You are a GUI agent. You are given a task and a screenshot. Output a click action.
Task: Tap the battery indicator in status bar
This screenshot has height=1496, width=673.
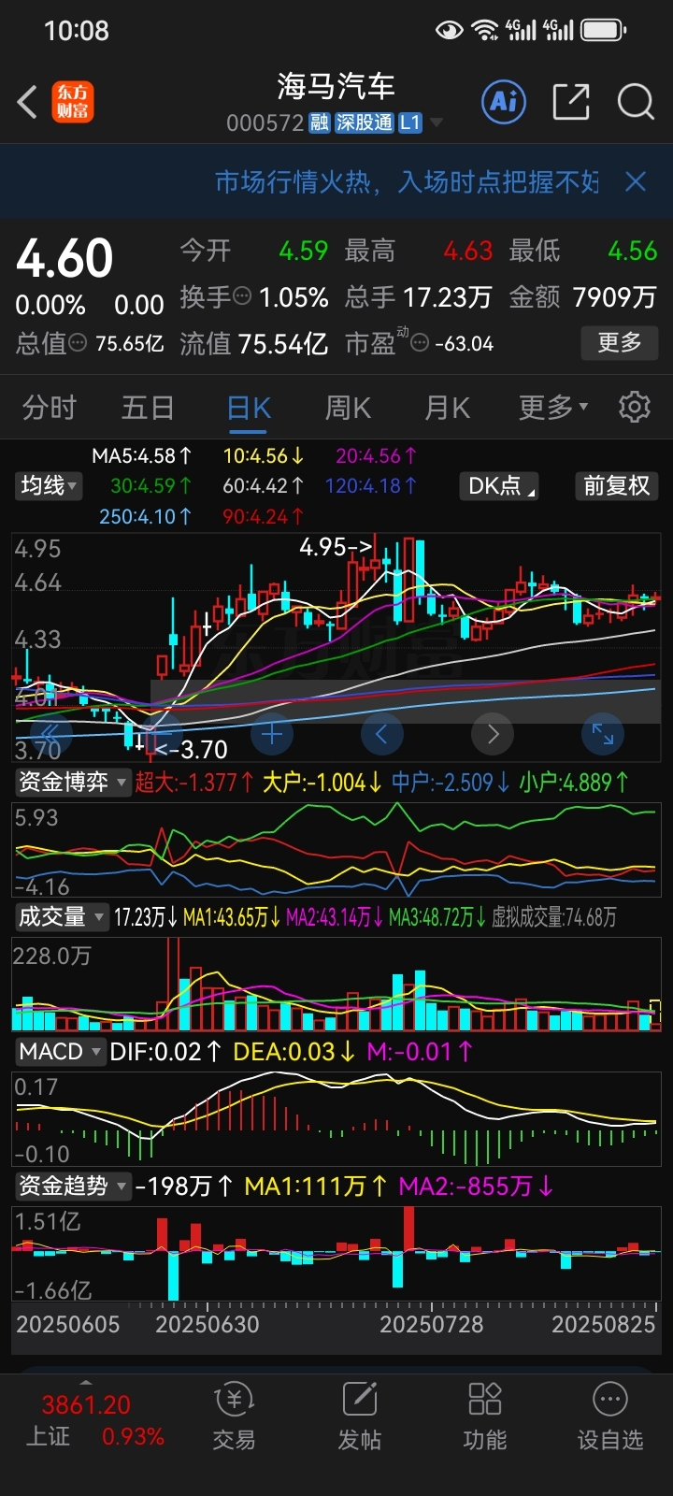coord(604,31)
